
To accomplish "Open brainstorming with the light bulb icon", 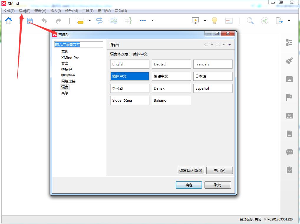I will tap(215, 20).
